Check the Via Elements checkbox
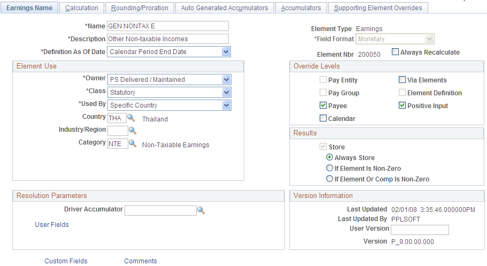Image resolution: width=487 pixels, height=266 pixels. (x=403, y=80)
